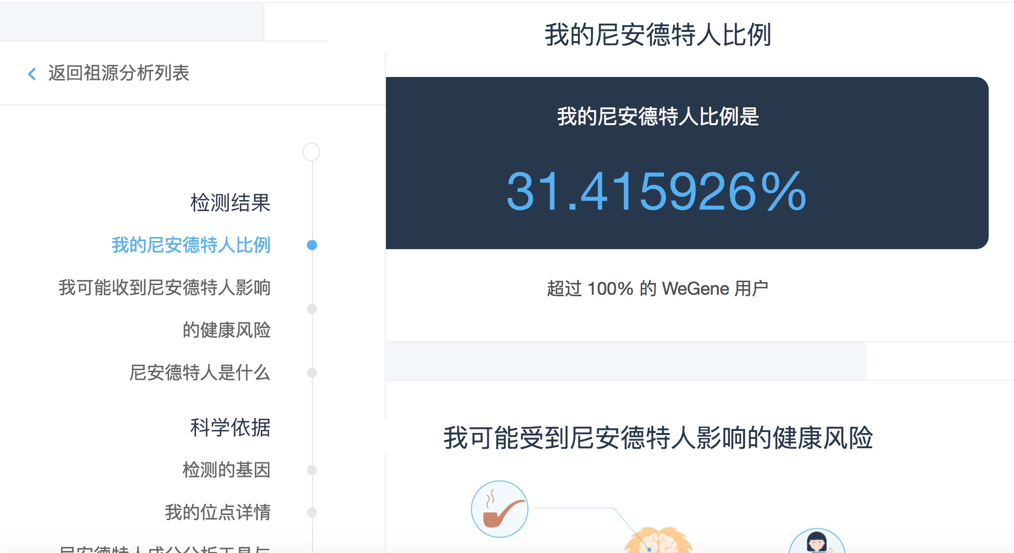Click the 检测结果 group heading
Screen dimensions: 1014x553
tap(230, 203)
